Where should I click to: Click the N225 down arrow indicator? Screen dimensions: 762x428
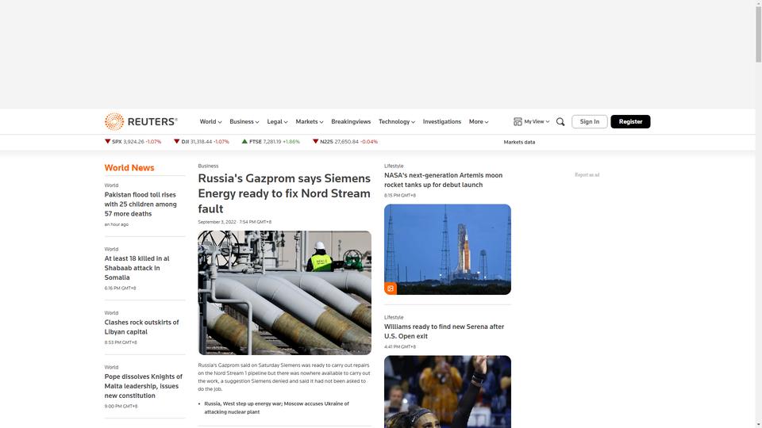[x=315, y=142]
